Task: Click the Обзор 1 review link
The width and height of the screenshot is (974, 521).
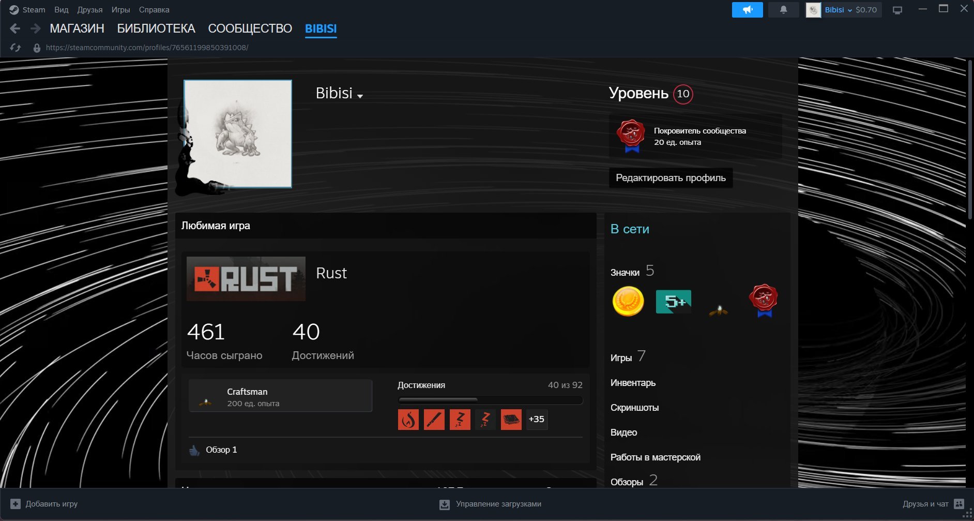Action: pyautogui.click(x=221, y=450)
